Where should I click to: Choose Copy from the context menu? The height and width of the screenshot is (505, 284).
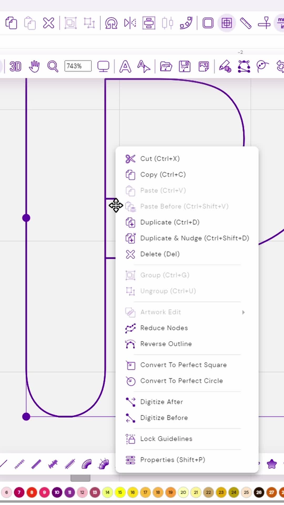click(x=187, y=175)
